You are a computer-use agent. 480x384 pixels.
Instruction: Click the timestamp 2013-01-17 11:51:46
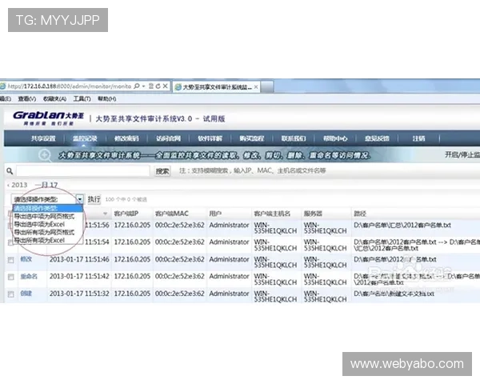[x=79, y=259]
